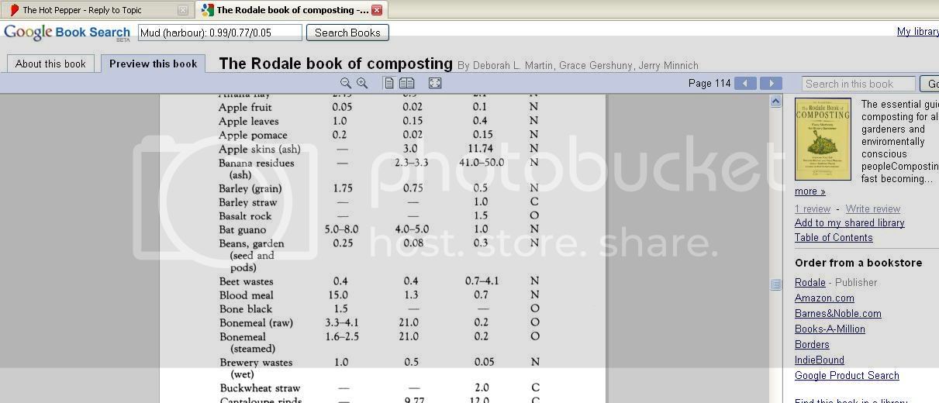Switch to single page view
Viewport: 939px width, 403px height.
click(389, 84)
